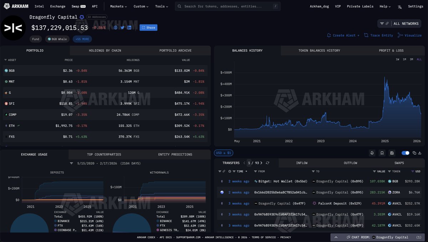Click the blue Share button
This screenshot has height=242, width=428.
tap(148, 27)
